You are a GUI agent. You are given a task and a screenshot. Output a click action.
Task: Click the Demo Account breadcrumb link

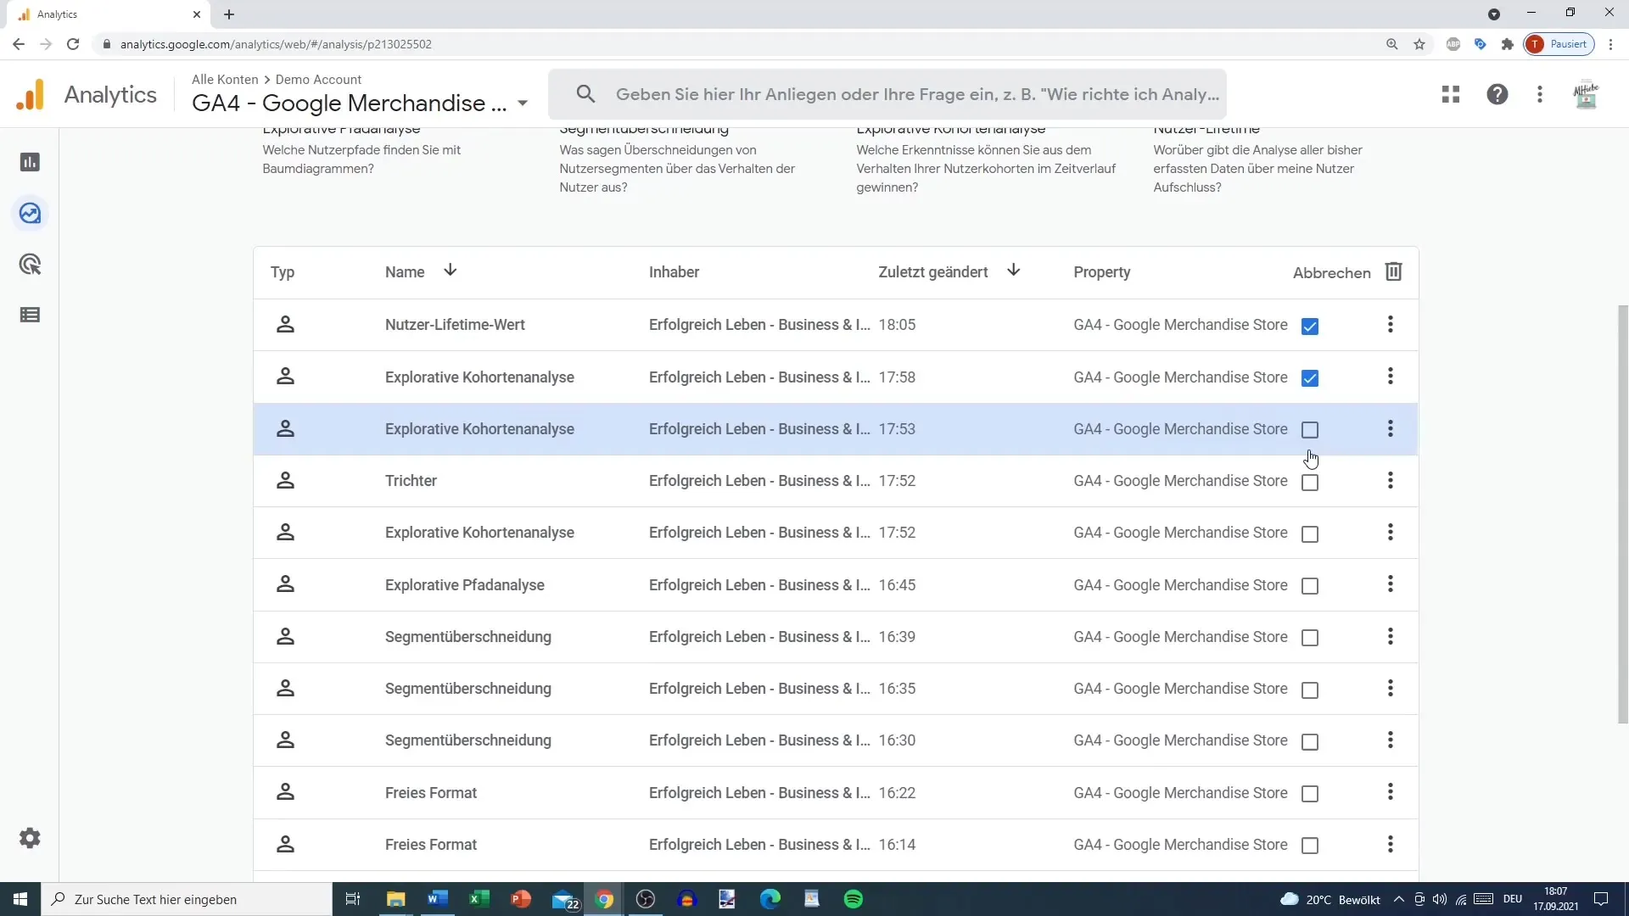[318, 79]
